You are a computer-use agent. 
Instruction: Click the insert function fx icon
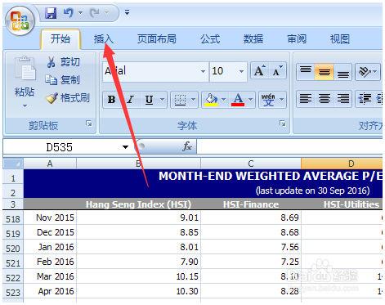click(x=187, y=146)
